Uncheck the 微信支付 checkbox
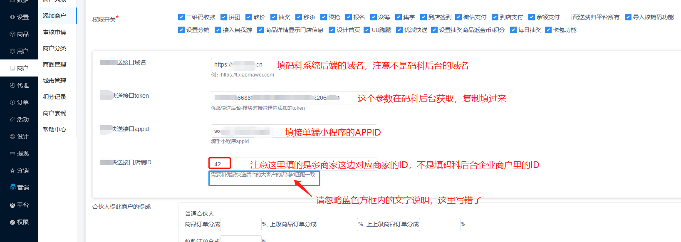The image size is (681, 242). click(458, 17)
